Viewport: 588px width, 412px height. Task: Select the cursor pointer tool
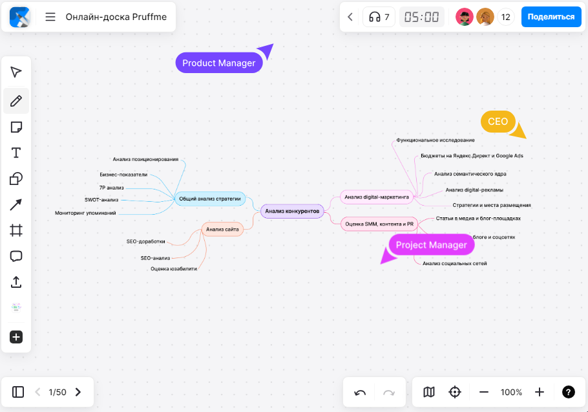[16, 72]
